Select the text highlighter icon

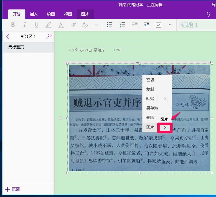[x=49, y=25]
